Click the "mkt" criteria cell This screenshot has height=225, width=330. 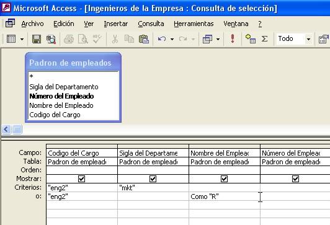click(153, 188)
